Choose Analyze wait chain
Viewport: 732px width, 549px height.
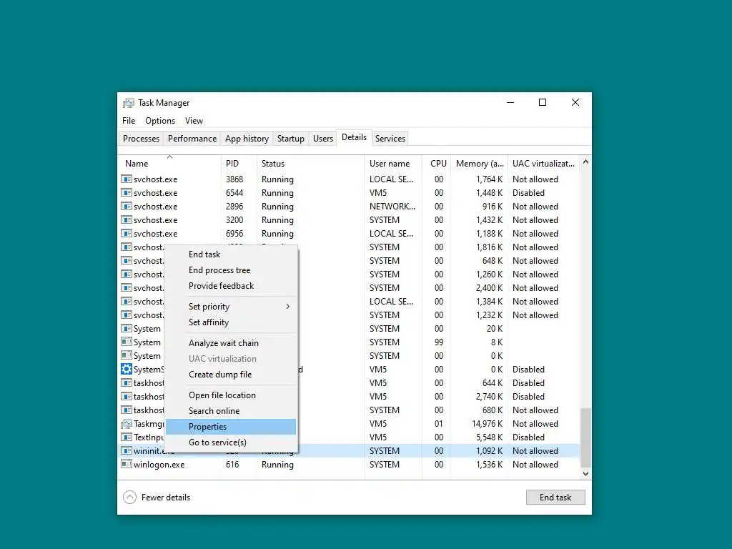pyautogui.click(x=231, y=342)
